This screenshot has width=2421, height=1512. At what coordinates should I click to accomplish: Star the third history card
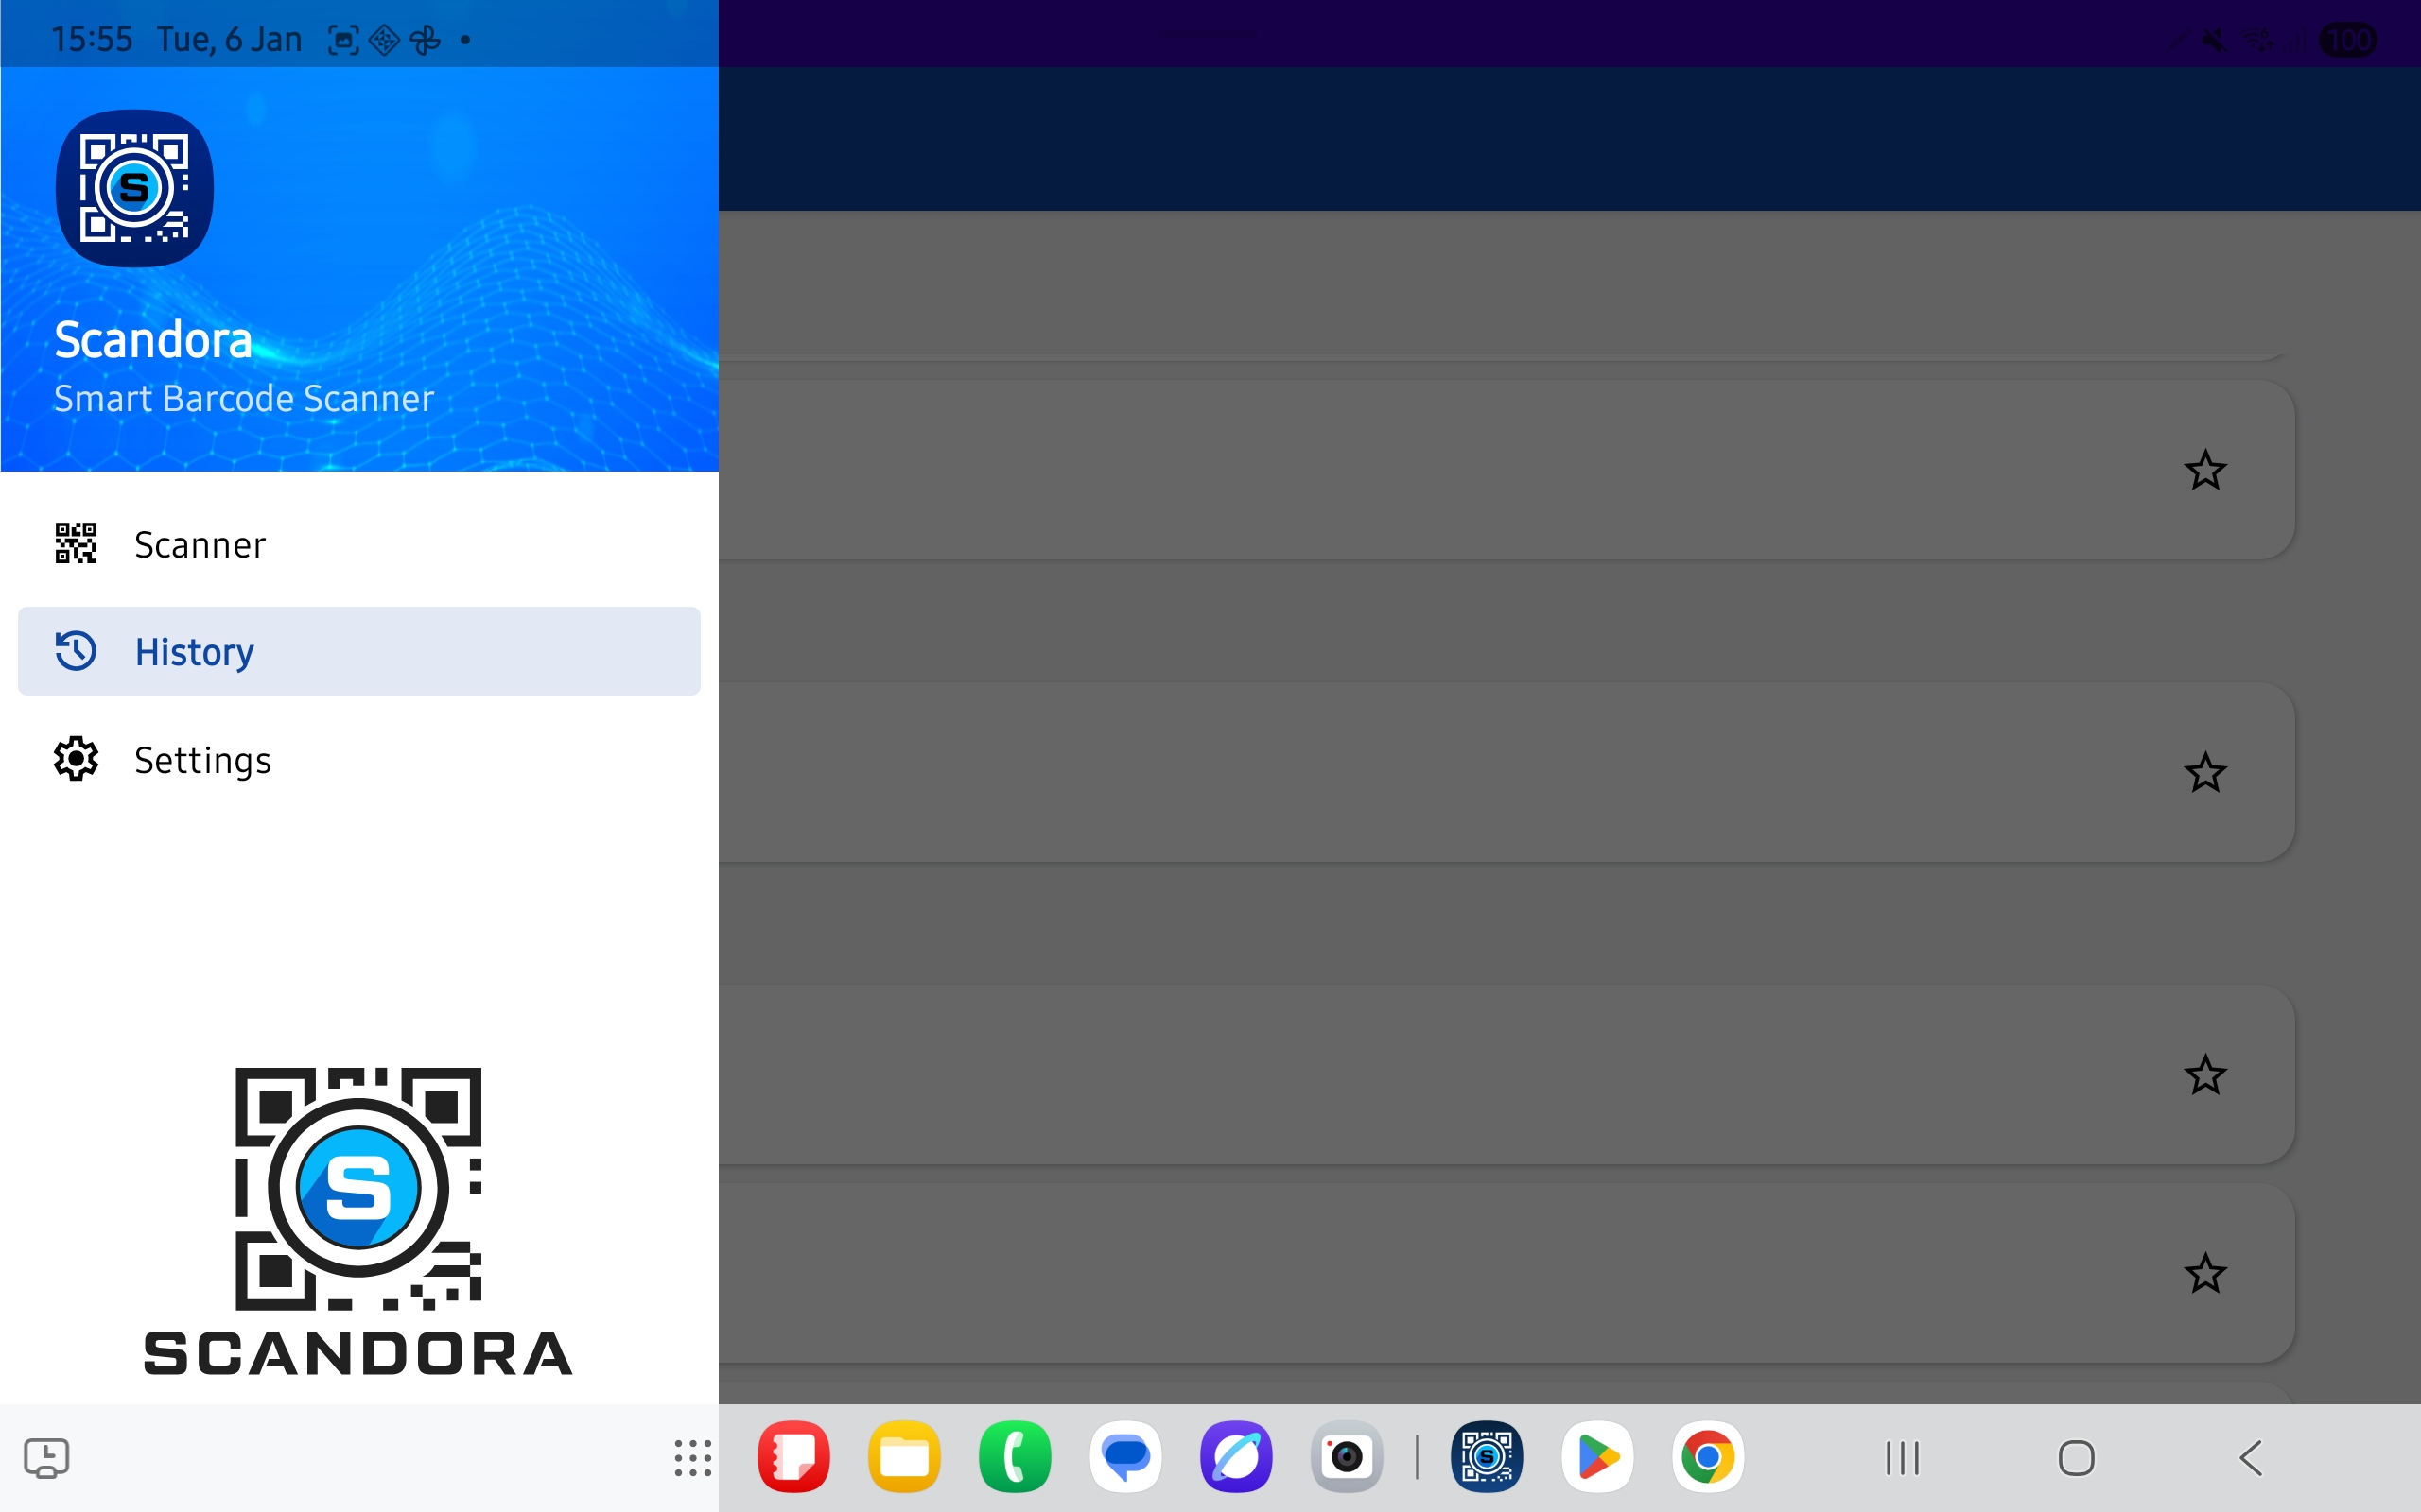[2205, 1075]
